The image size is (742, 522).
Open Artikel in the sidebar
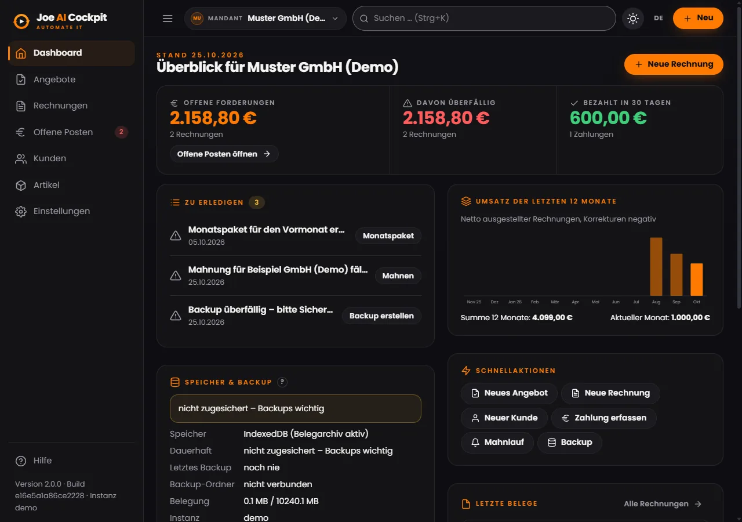coord(71,185)
